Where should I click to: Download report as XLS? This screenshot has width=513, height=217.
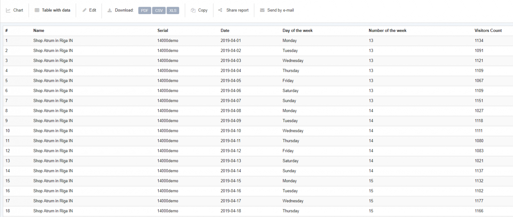[x=173, y=11]
